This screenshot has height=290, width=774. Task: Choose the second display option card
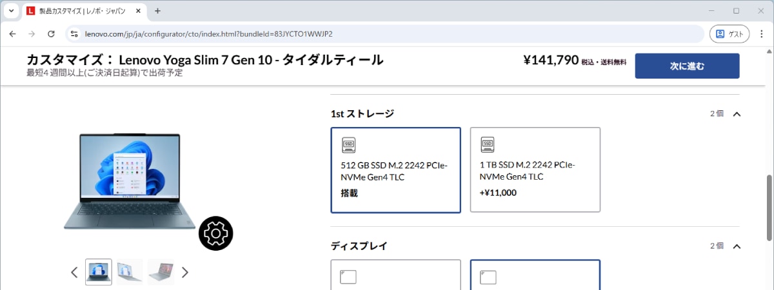point(535,275)
